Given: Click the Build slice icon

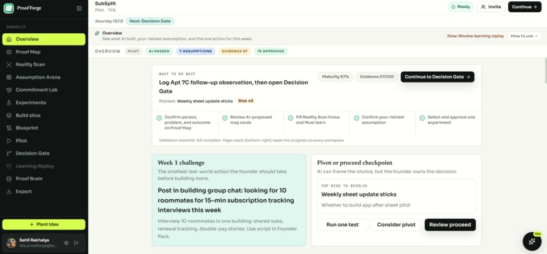Looking at the screenshot, I should tap(9, 115).
